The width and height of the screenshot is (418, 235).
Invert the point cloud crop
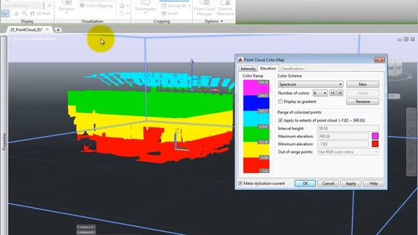pos(170,13)
